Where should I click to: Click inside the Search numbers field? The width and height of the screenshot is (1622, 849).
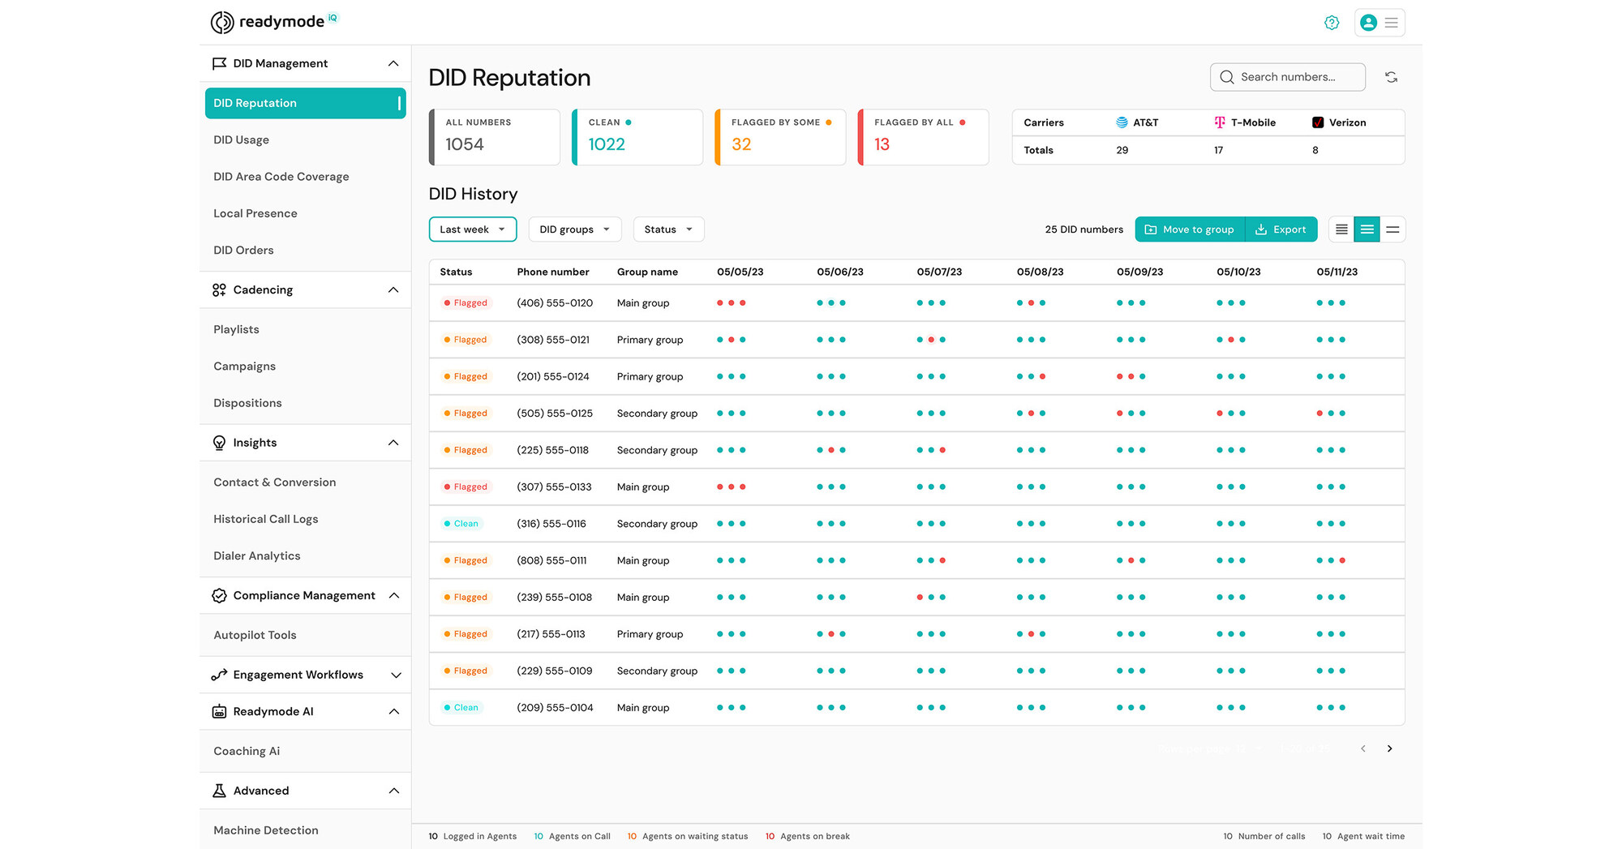pos(1289,76)
